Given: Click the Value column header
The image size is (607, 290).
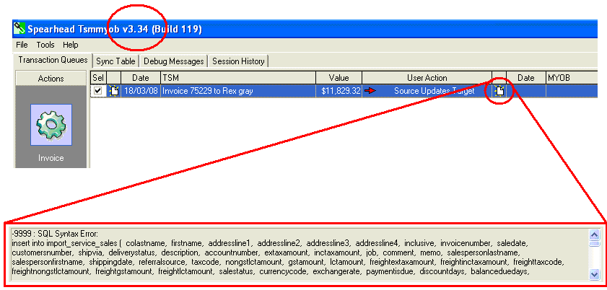Looking at the screenshot, I should pyautogui.click(x=339, y=78).
